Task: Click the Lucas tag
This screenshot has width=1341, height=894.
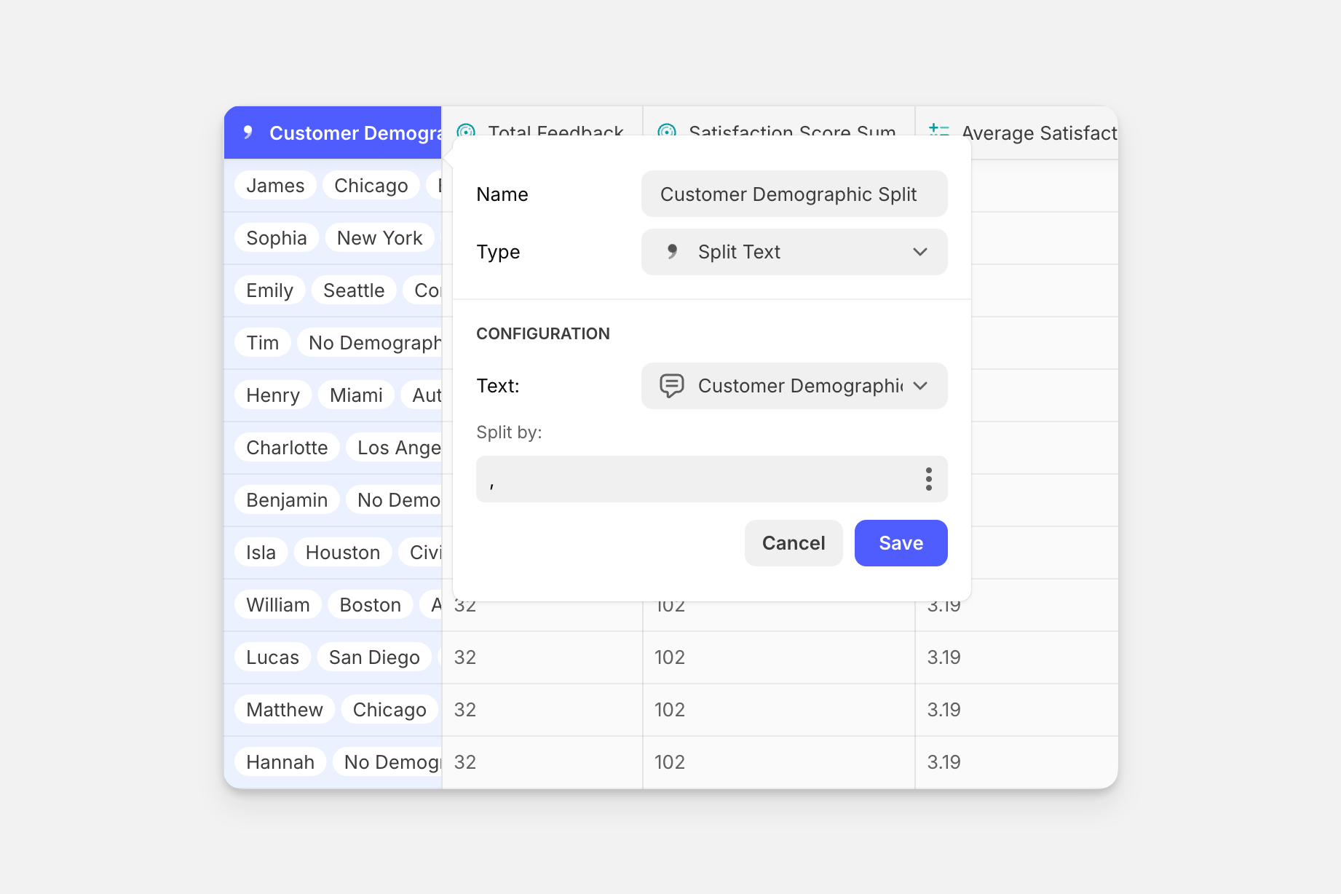Action: coord(273,657)
